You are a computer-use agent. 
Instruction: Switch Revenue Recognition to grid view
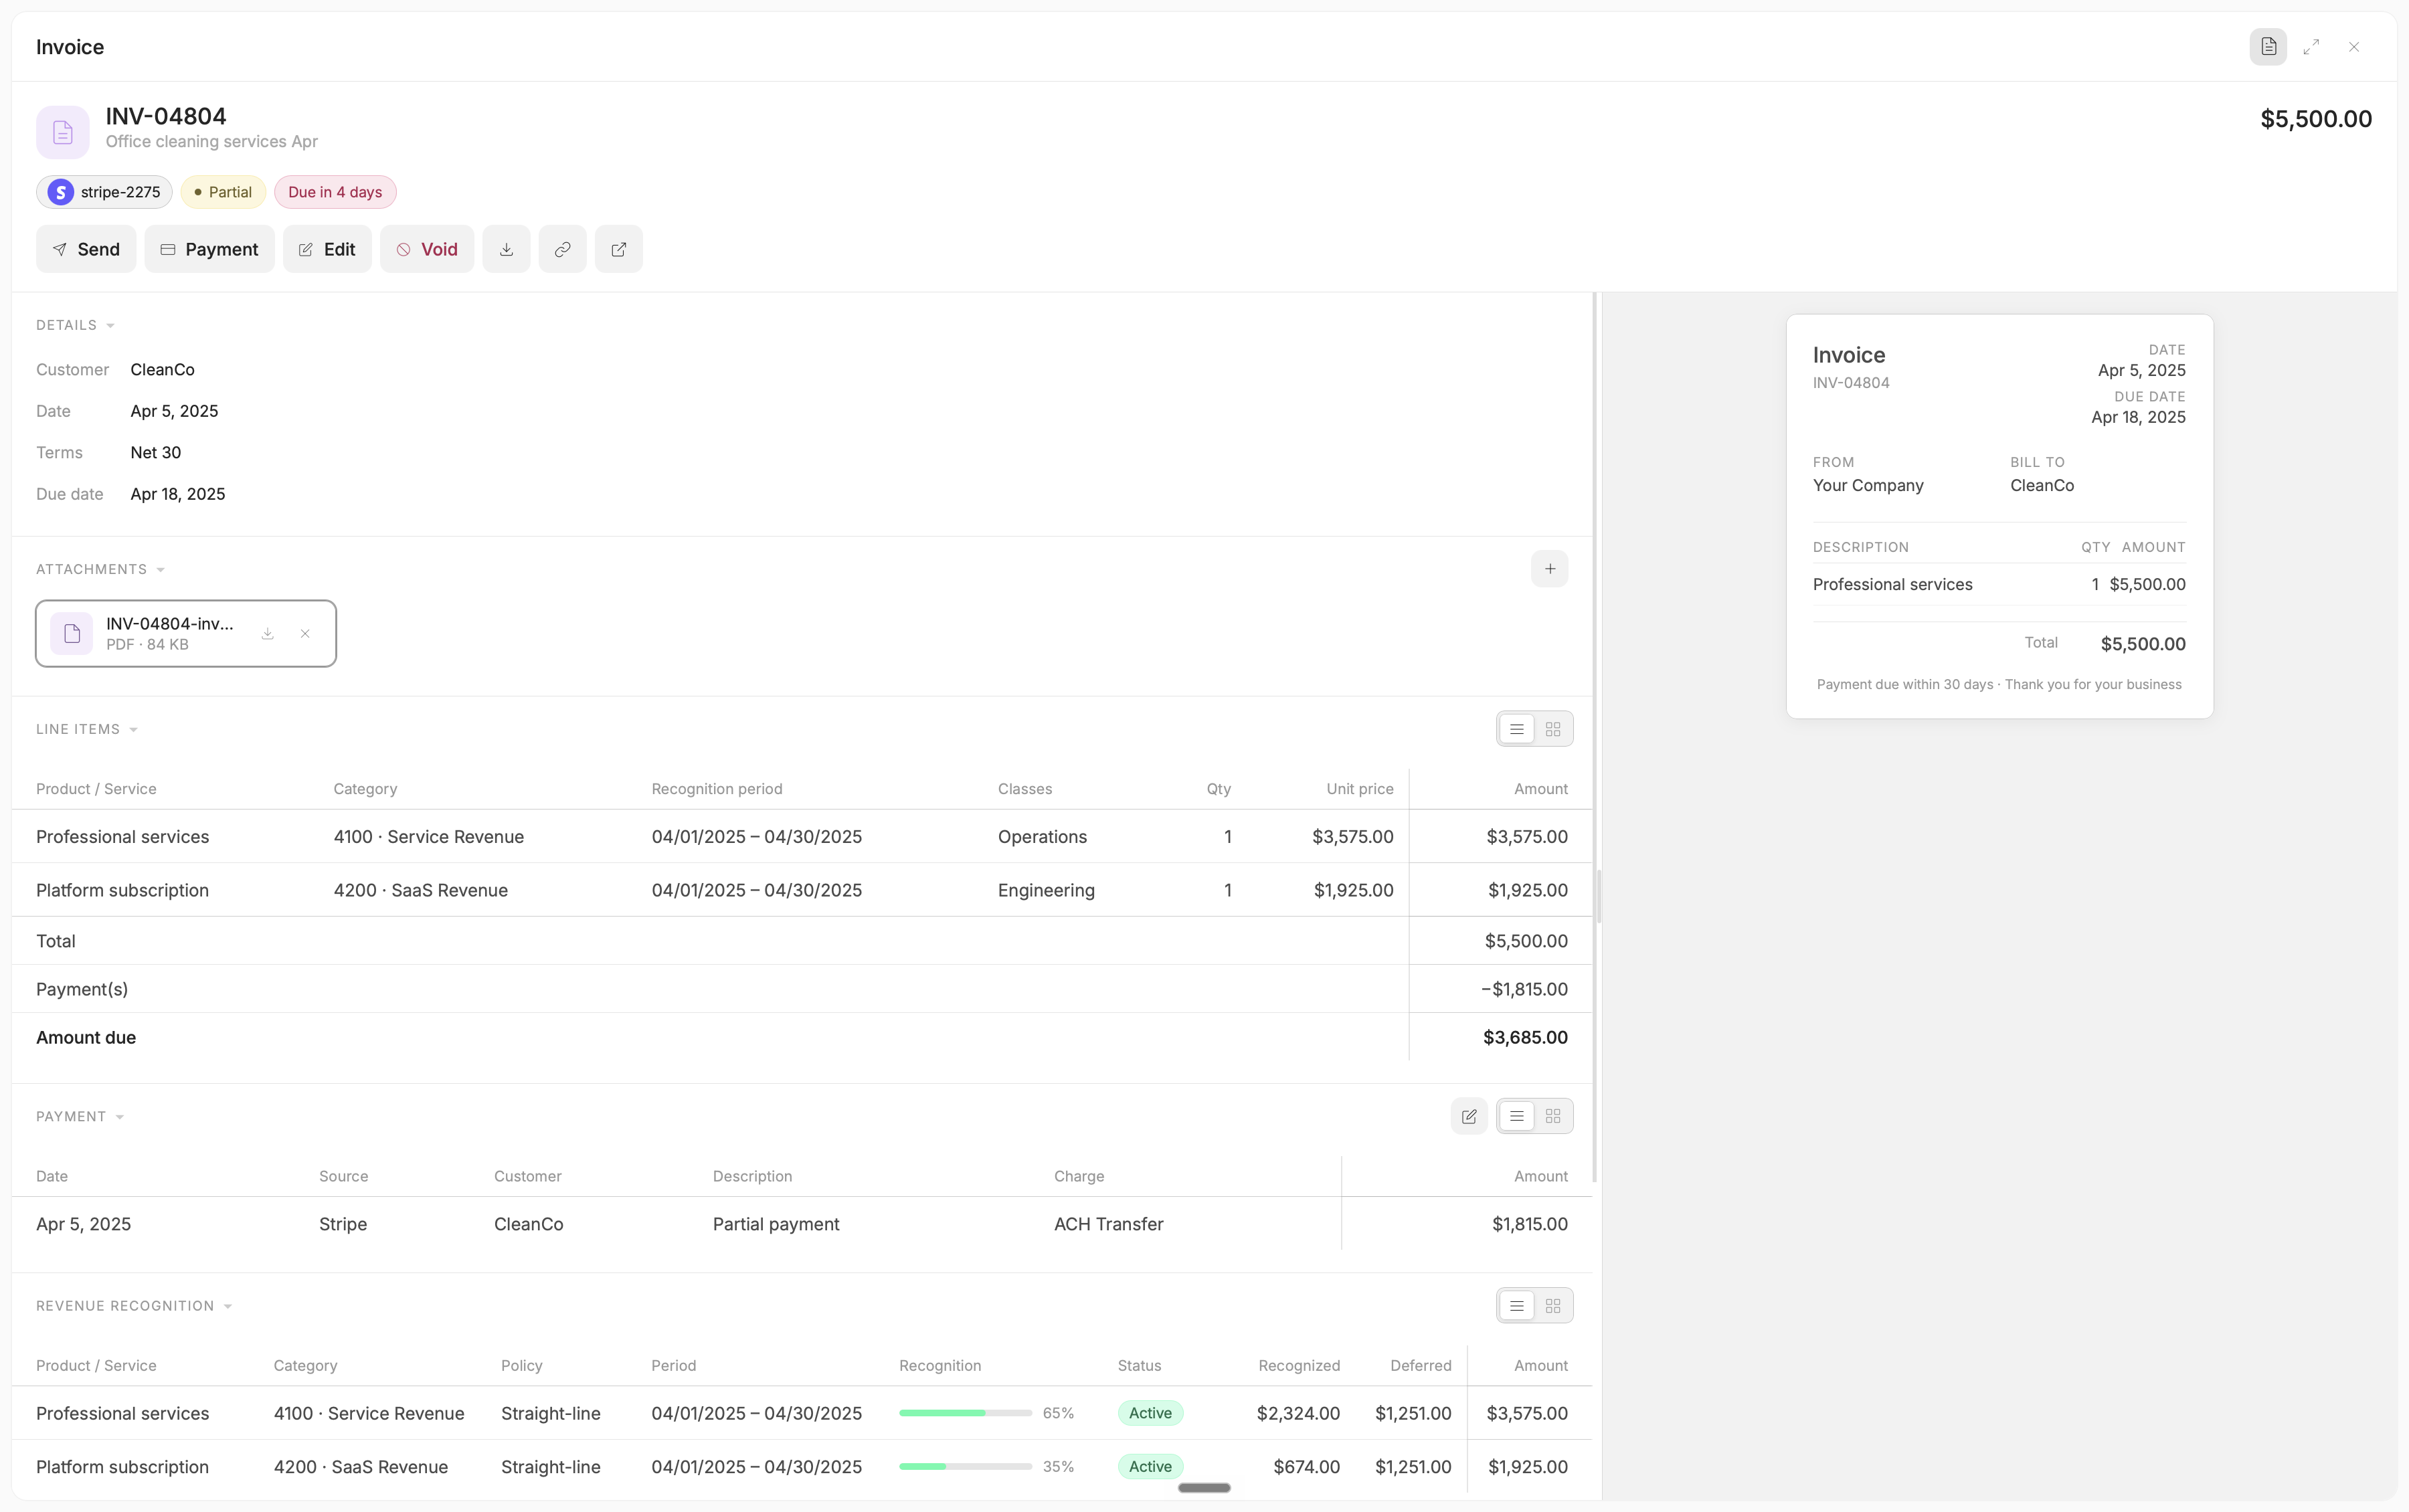[1553, 1306]
